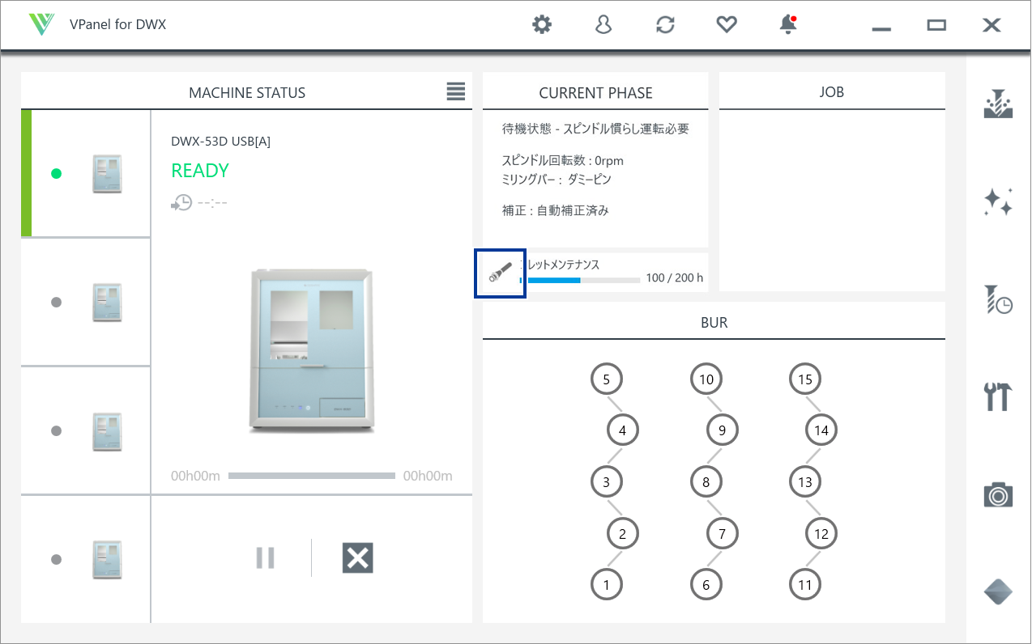Open the notification bell icon

click(788, 25)
